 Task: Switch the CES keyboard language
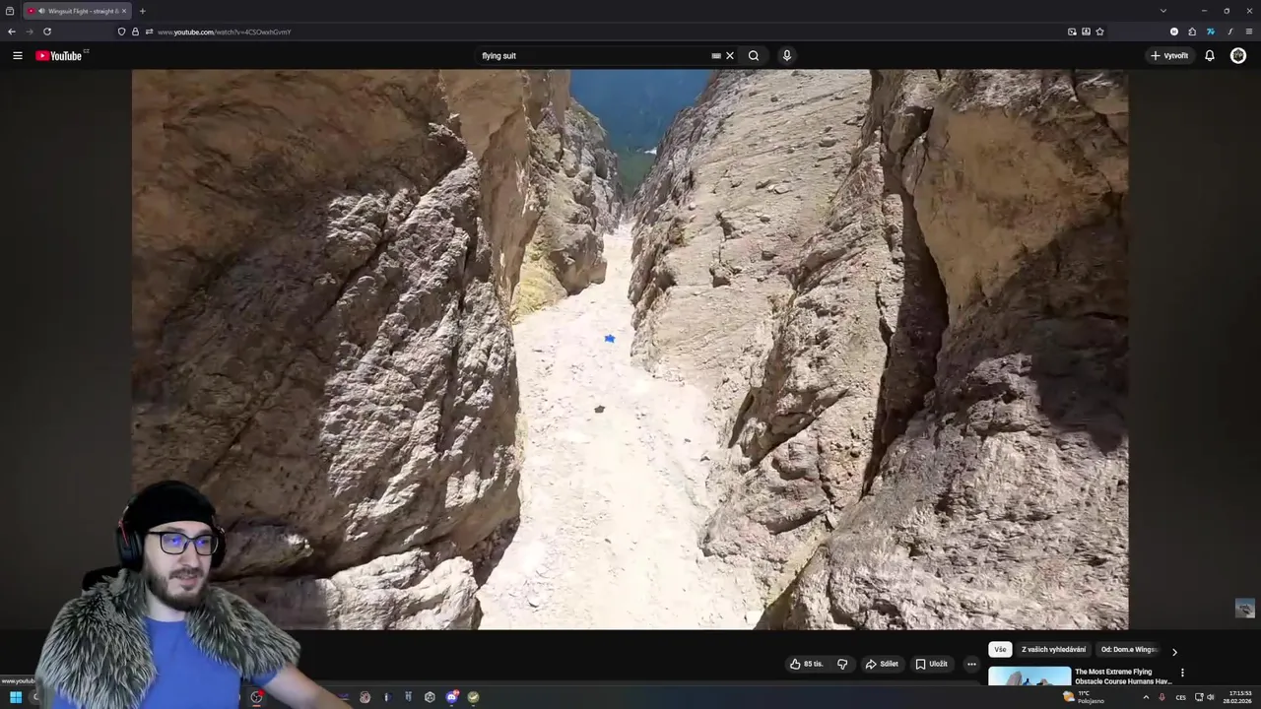pyautogui.click(x=1180, y=697)
